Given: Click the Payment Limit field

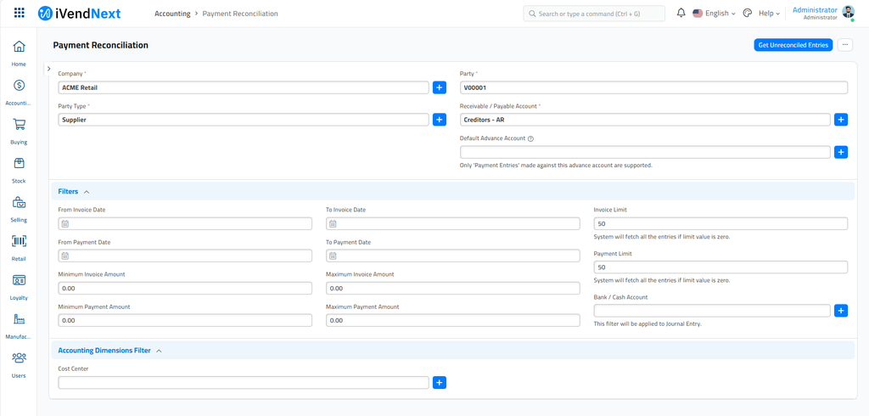Looking at the screenshot, I should pyautogui.click(x=720, y=267).
